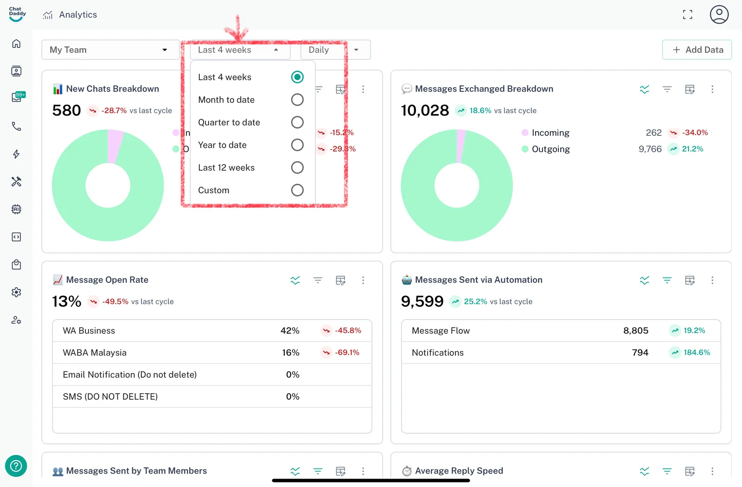Select the Month to date radio button
Viewport: 742px width, 487px height.
tap(297, 100)
